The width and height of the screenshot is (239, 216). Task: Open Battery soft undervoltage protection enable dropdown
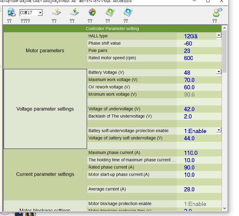click(218, 130)
